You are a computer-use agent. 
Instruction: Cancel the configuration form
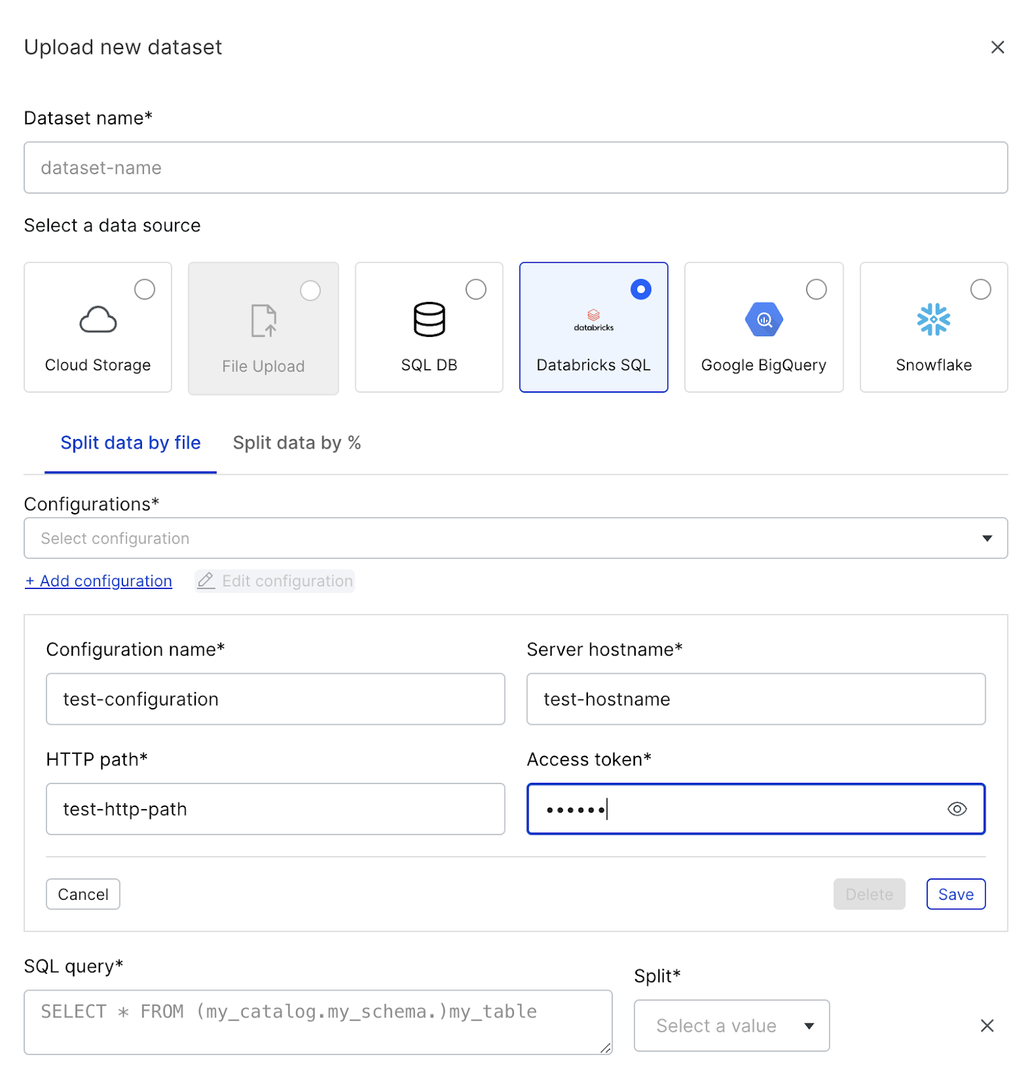[x=83, y=894]
